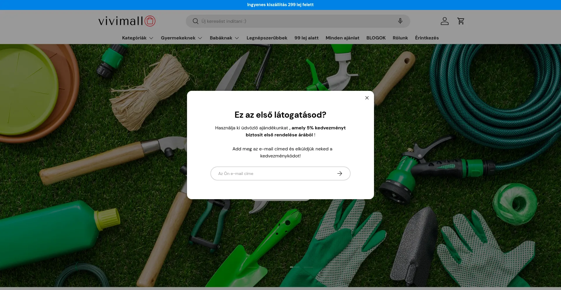The height and width of the screenshot is (290, 561).
Task: Open the BLOGOK page
Action: [376, 38]
